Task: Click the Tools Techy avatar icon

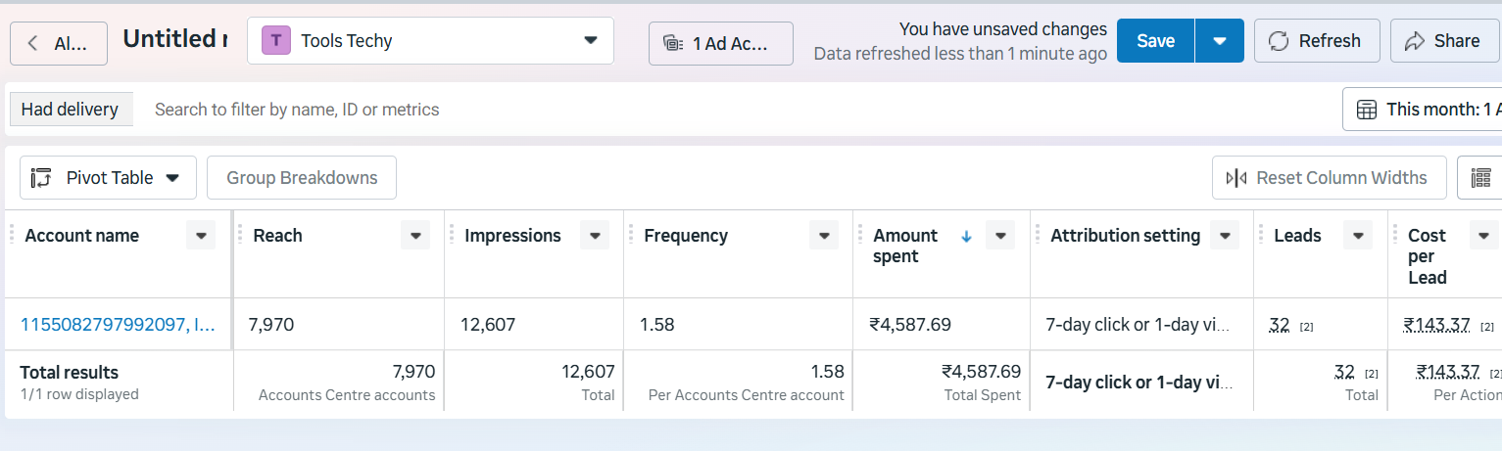Action: click(276, 41)
